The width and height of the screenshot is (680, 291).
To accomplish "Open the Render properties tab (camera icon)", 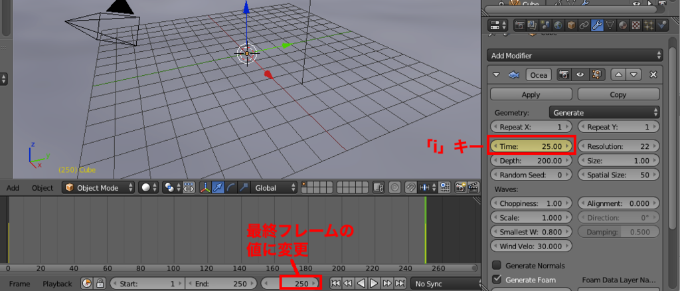I will pos(519,25).
